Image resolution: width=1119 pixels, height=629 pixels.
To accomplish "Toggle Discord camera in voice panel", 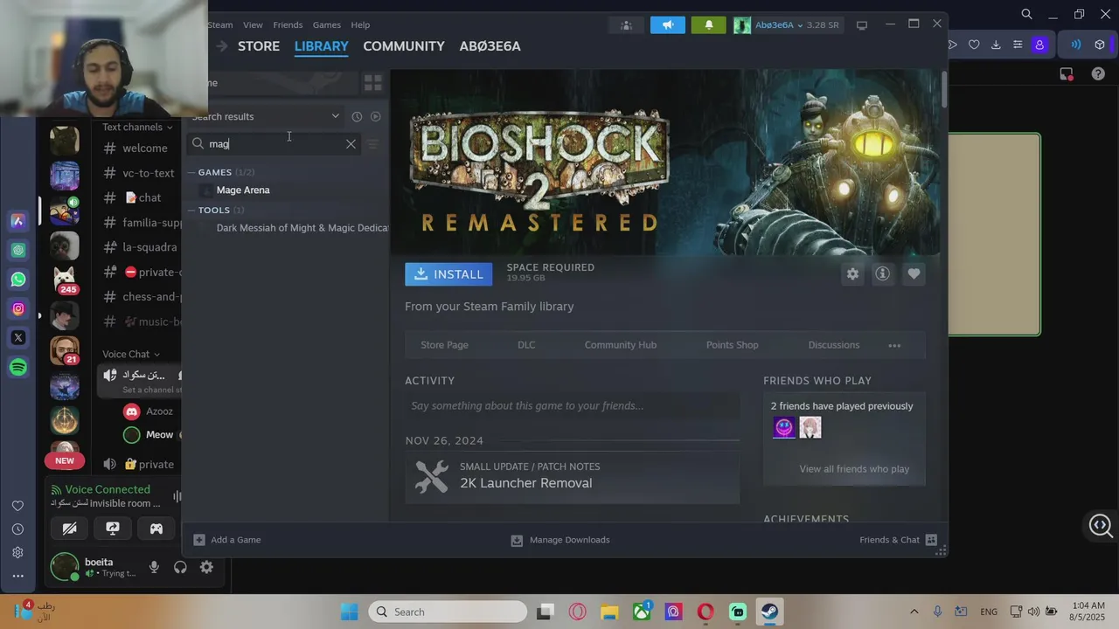I will pyautogui.click(x=70, y=529).
